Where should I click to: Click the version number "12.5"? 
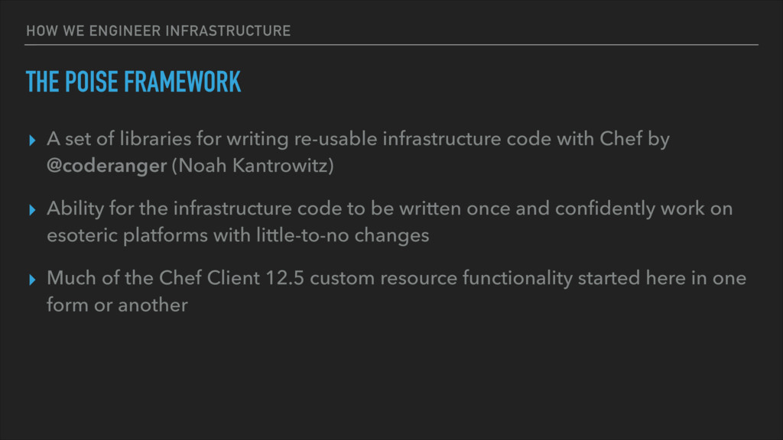[x=284, y=278]
